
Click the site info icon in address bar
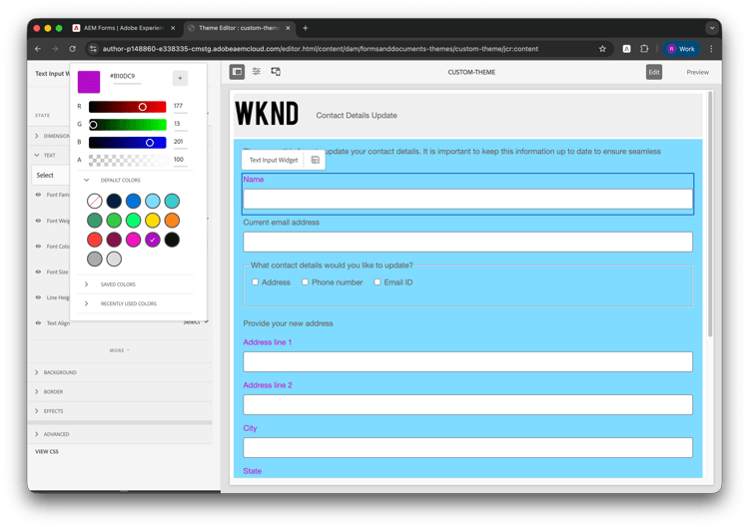tap(93, 49)
